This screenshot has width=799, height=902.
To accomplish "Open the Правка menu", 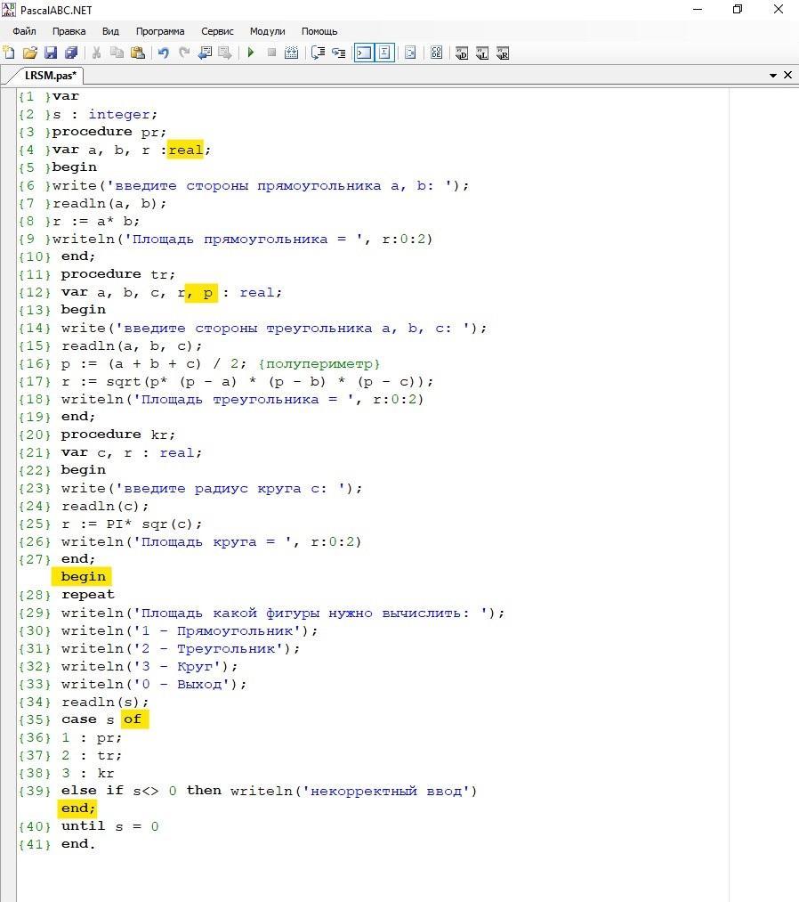I will [69, 31].
